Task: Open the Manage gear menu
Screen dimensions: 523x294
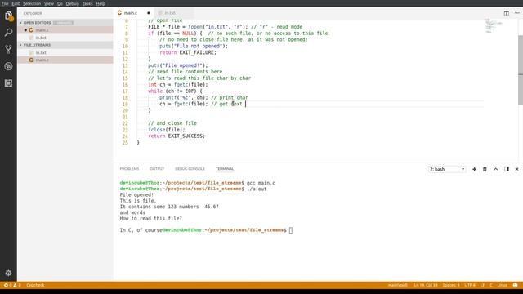Action: 8,273
